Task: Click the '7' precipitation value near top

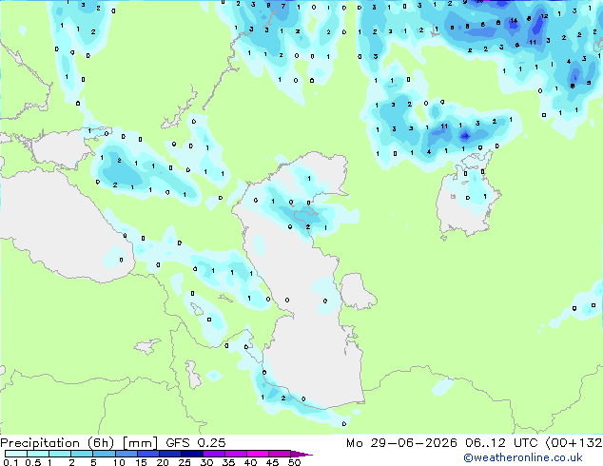Action: pyautogui.click(x=283, y=6)
